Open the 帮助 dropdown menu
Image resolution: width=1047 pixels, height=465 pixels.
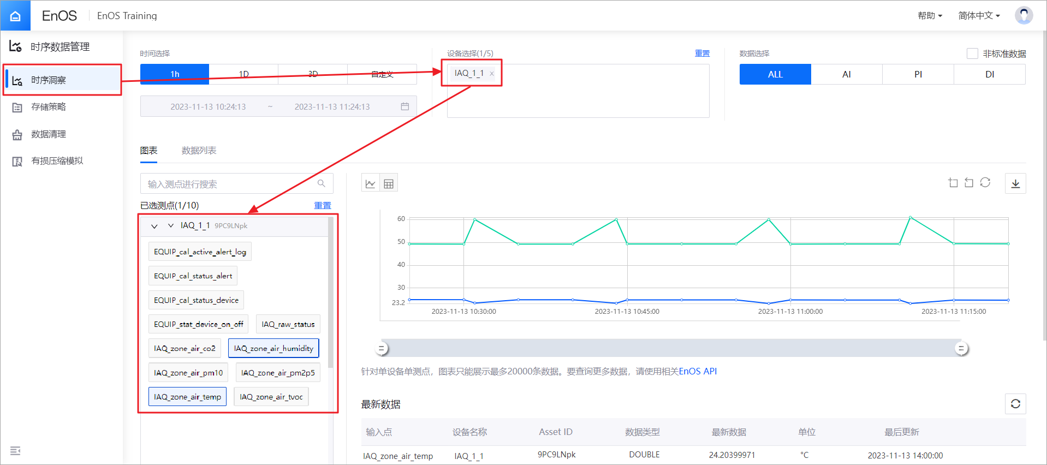(930, 16)
